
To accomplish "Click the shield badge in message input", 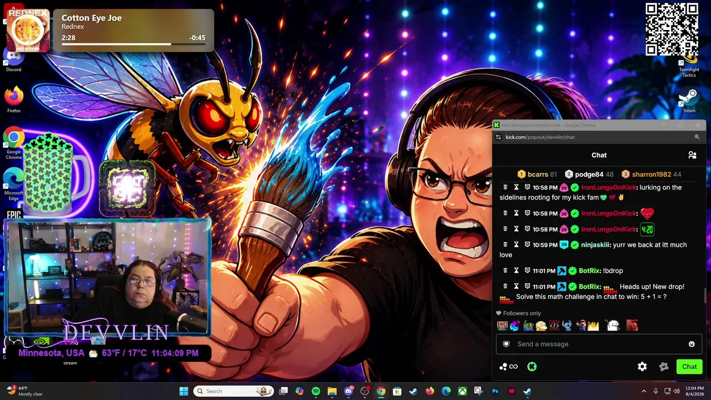I will (506, 344).
